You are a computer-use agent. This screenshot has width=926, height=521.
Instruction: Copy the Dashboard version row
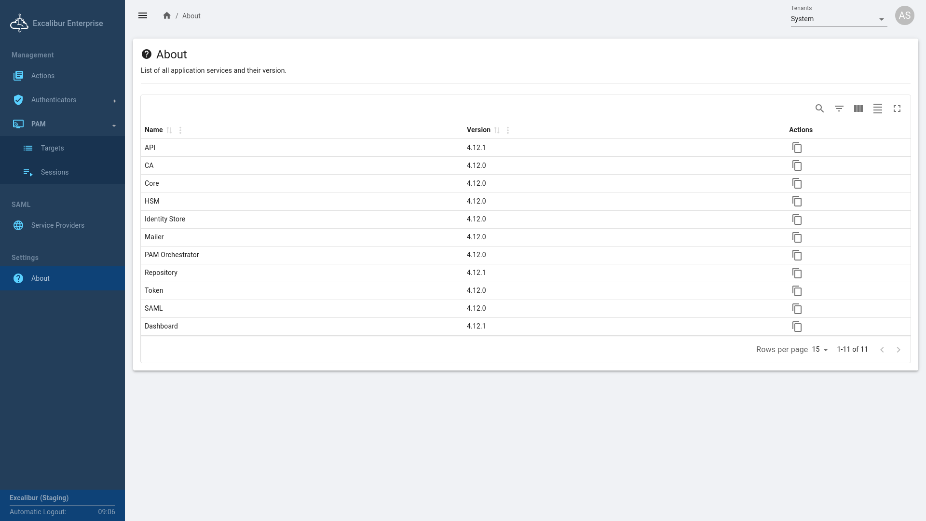(x=797, y=327)
